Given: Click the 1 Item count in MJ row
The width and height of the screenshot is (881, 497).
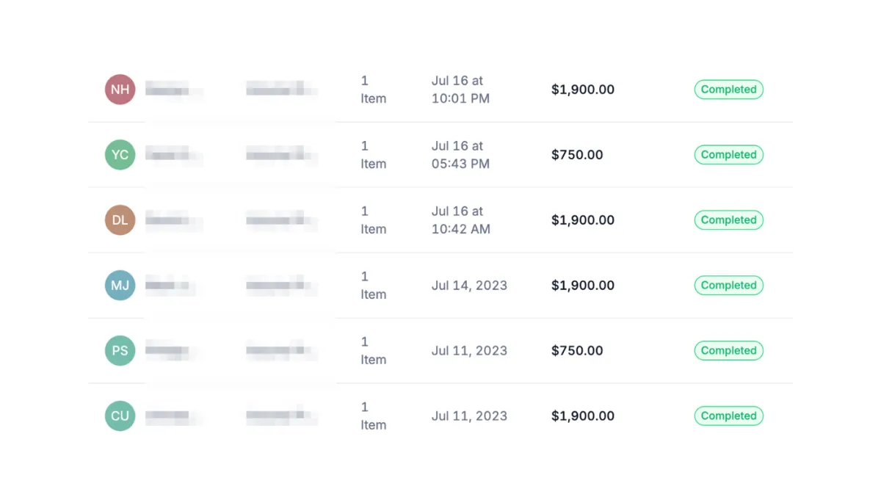Looking at the screenshot, I should [373, 286].
